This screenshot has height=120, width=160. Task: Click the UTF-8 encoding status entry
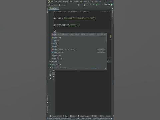point(83,118)
